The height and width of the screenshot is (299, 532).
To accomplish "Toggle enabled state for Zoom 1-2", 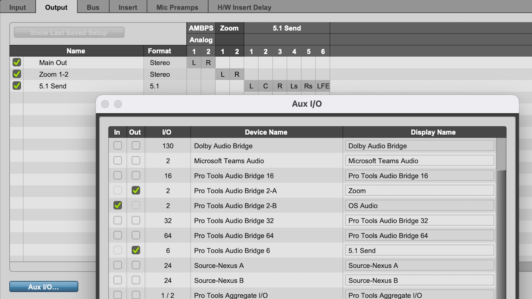I will click(17, 74).
